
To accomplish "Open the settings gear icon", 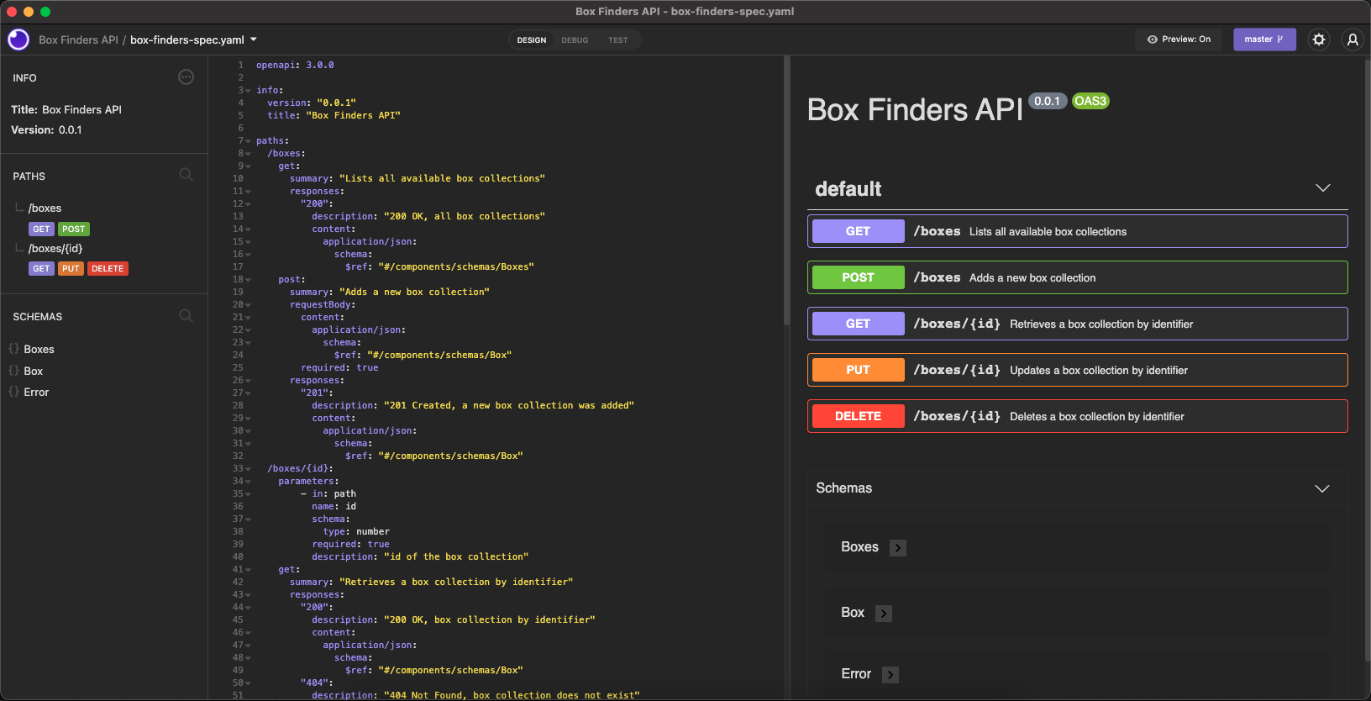I will [1319, 40].
